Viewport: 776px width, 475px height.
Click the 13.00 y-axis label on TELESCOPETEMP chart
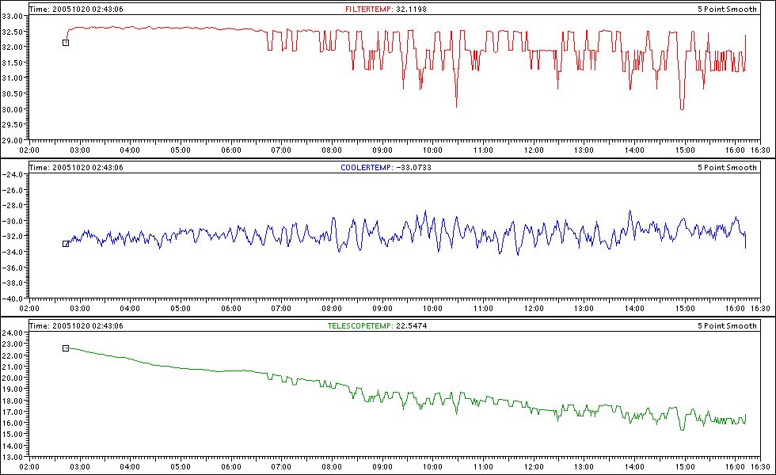click(x=13, y=457)
